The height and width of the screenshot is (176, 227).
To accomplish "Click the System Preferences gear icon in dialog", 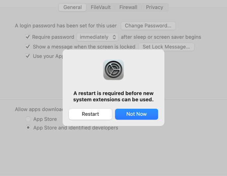I will pos(113,70).
